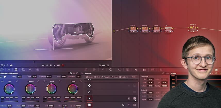This screenshot has width=221, height=108.
Task: Click the Lift color wheel center
Action: [x=9, y=89]
